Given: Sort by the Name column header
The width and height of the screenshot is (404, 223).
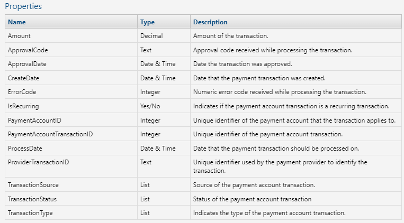Looking at the screenshot, I should [17, 22].
